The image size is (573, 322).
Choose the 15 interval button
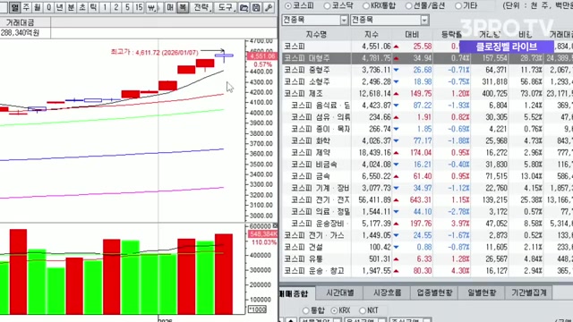[139, 8]
